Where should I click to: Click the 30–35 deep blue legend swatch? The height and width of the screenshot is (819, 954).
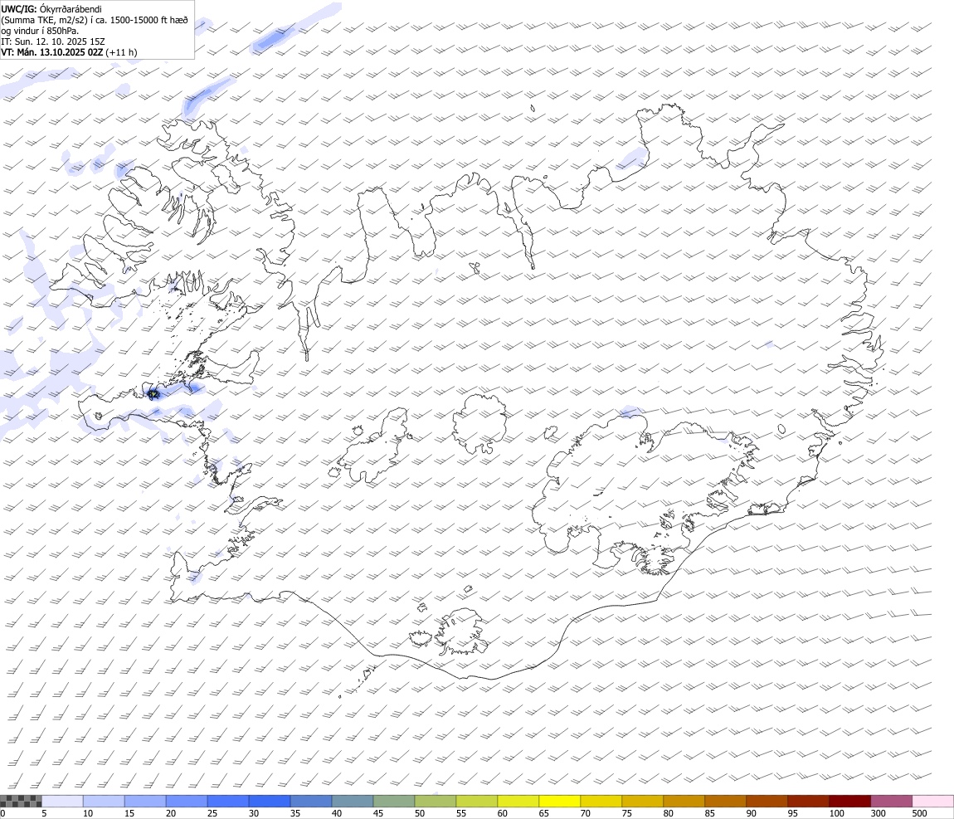tap(270, 801)
